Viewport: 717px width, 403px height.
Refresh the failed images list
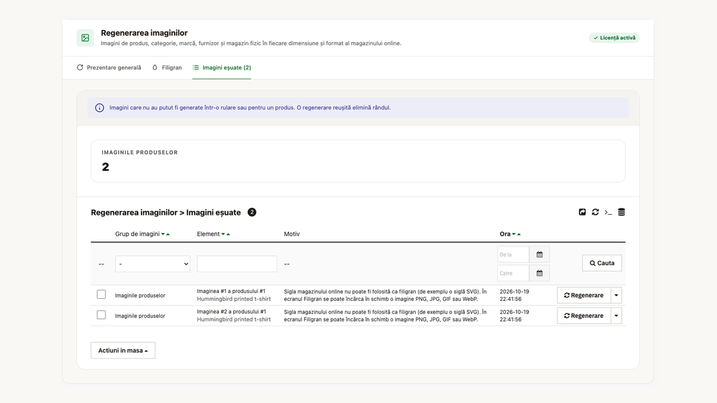(x=595, y=212)
